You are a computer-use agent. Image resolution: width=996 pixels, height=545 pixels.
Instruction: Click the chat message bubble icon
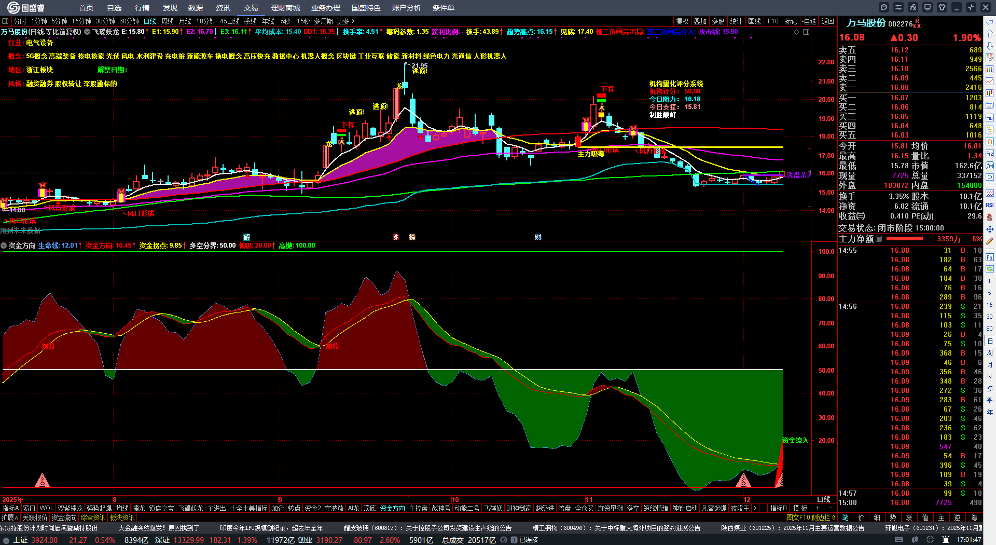click(884, 7)
